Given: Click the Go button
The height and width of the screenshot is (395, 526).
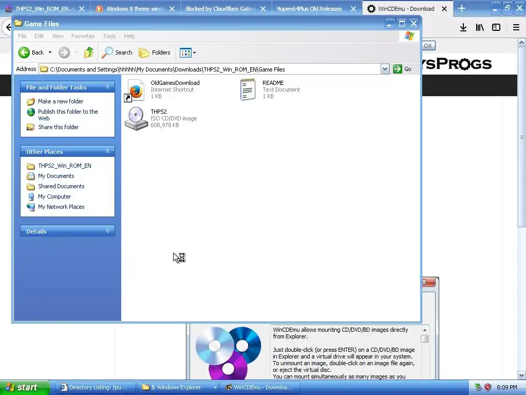Looking at the screenshot, I should (x=402, y=69).
